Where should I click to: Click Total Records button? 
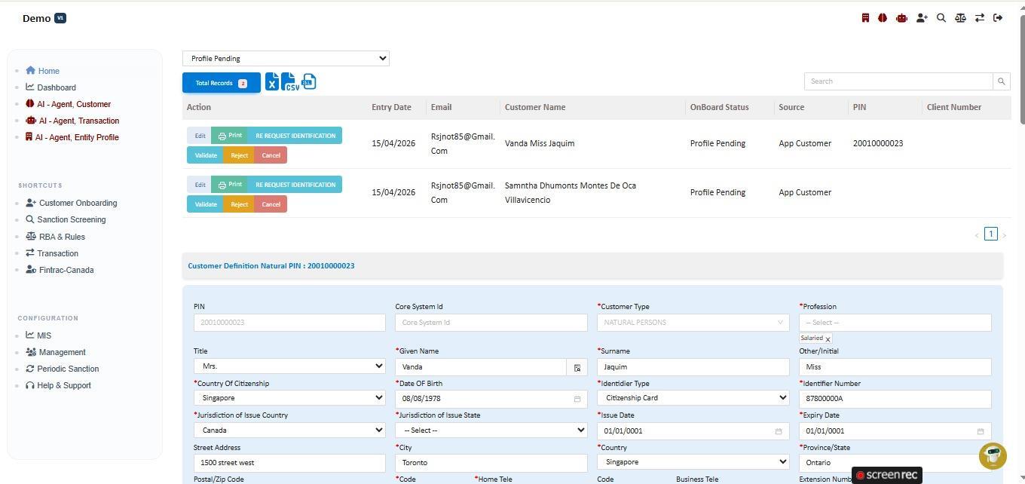(222, 83)
